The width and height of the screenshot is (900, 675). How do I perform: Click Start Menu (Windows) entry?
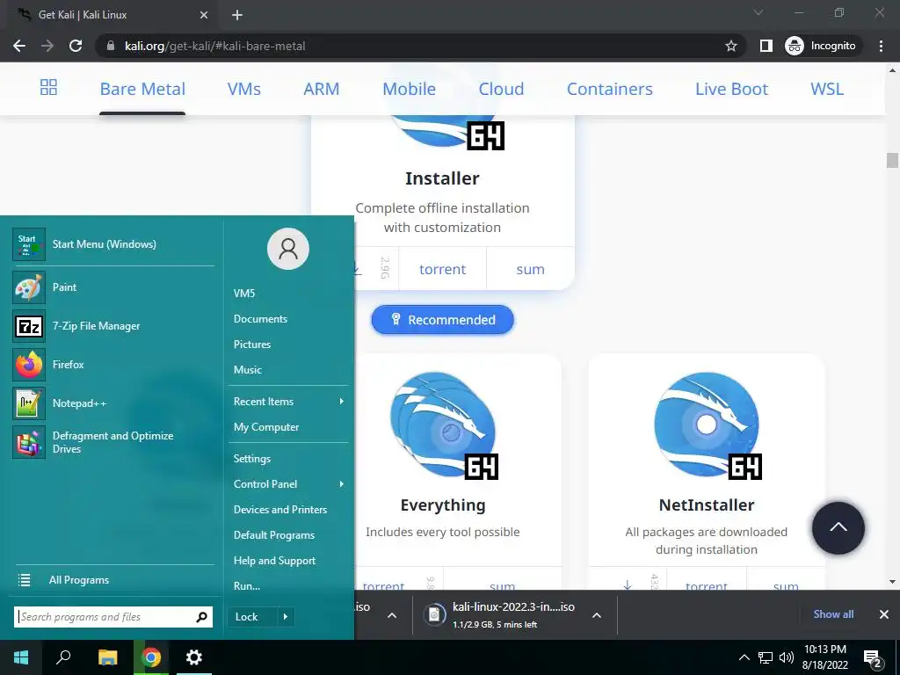(113, 244)
